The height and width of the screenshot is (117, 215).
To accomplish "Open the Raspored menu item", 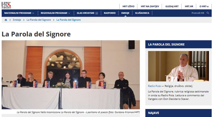I will coord(110,13).
